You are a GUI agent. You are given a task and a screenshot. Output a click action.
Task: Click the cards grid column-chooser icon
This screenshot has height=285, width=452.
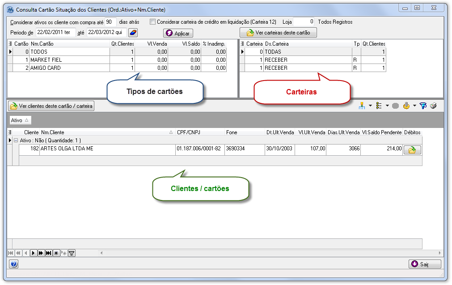tap(10, 44)
